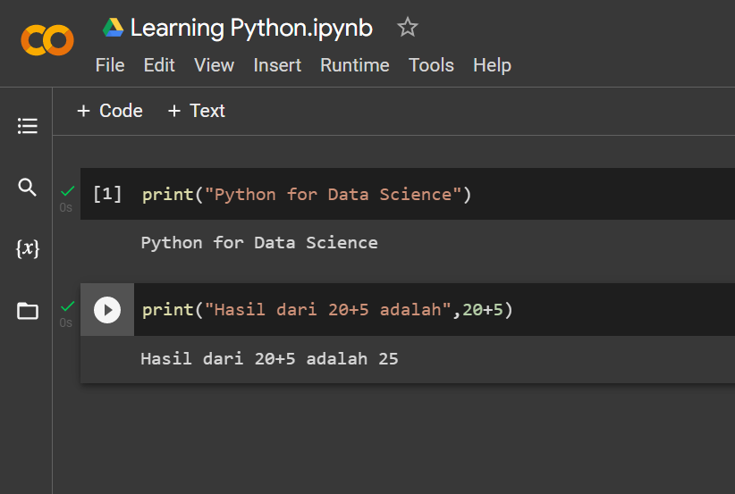Click the green checkmark beside first cell
This screenshot has height=494, width=735.
67,190
